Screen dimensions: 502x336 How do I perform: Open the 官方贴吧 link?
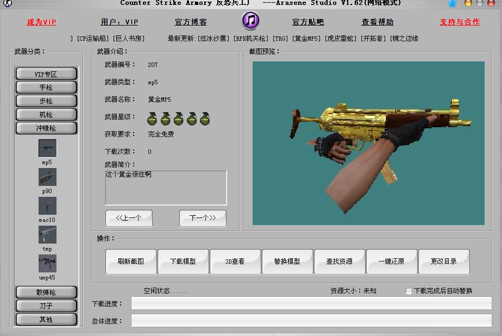click(308, 22)
